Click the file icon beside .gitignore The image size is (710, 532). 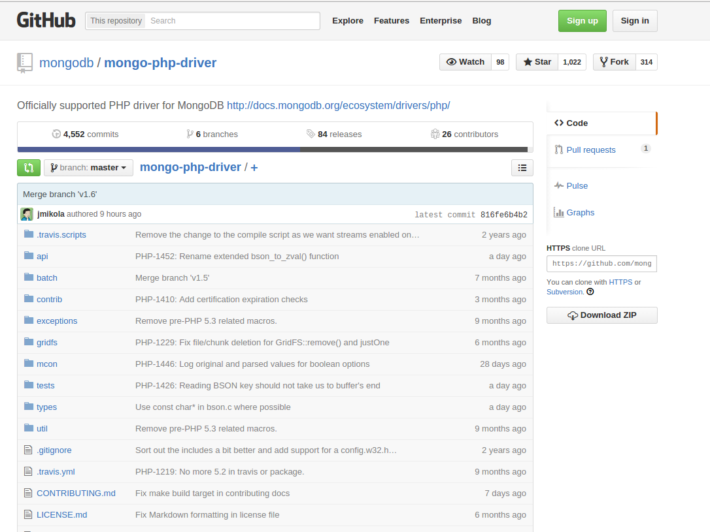pyautogui.click(x=28, y=450)
